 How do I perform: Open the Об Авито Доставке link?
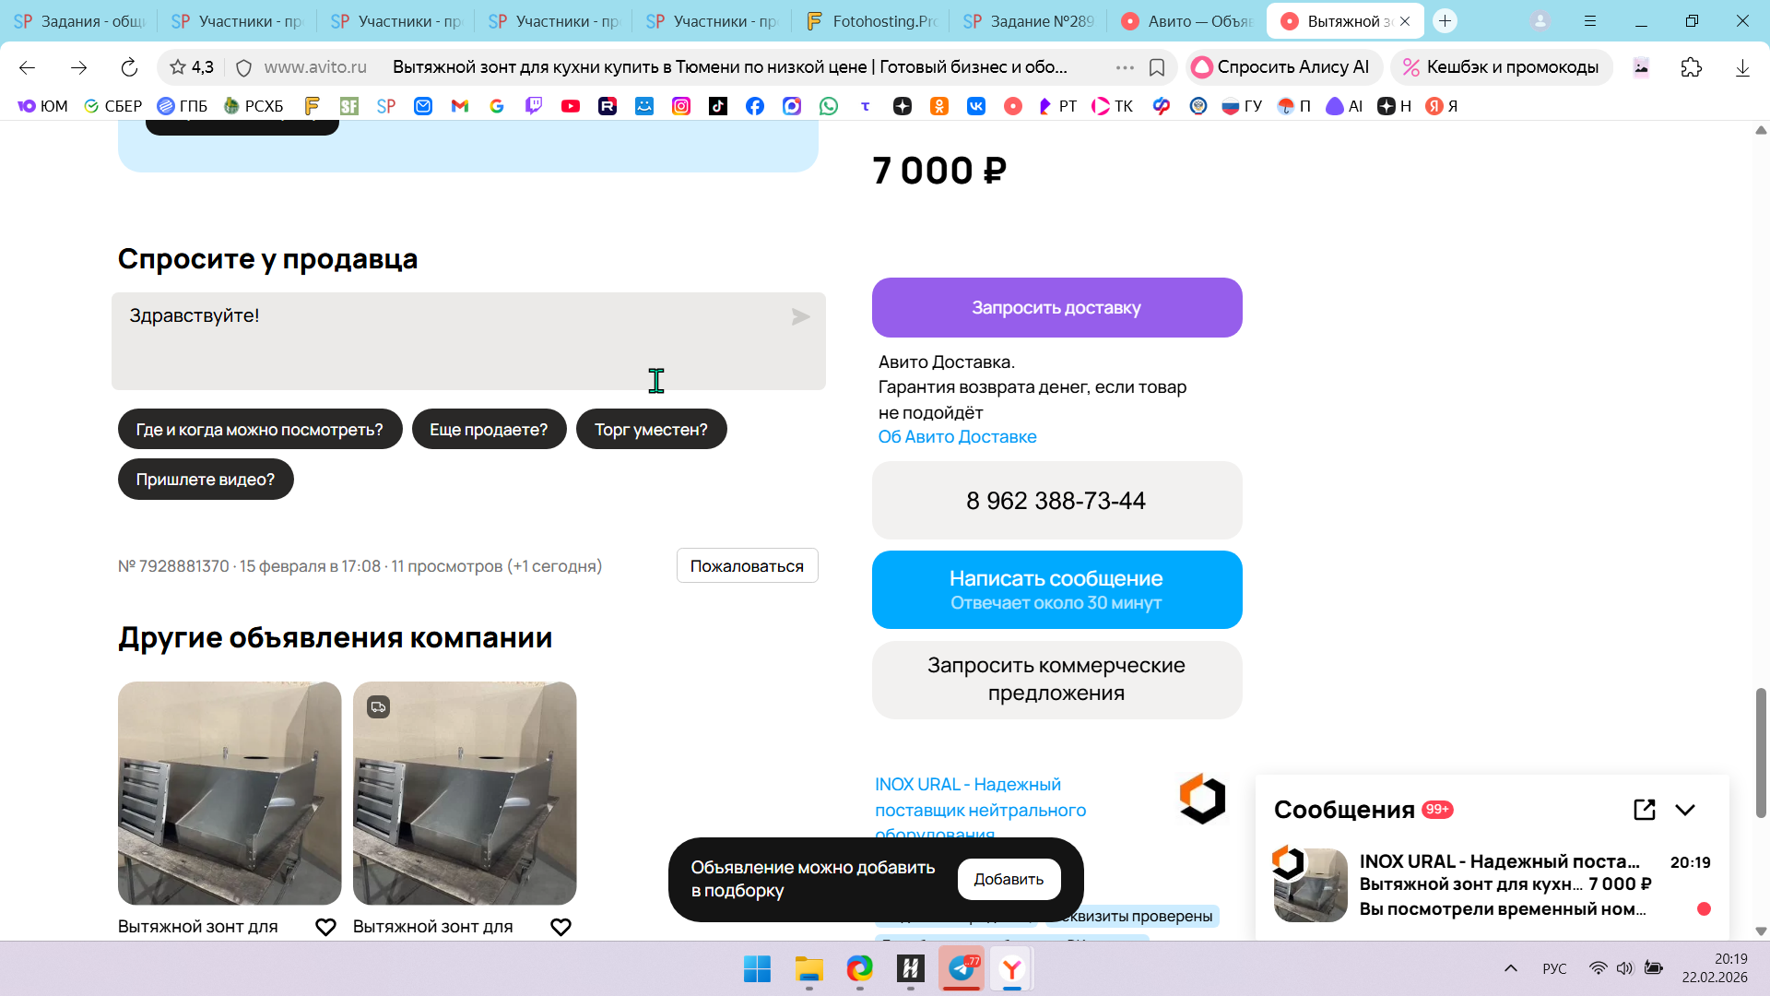tap(957, 437)
